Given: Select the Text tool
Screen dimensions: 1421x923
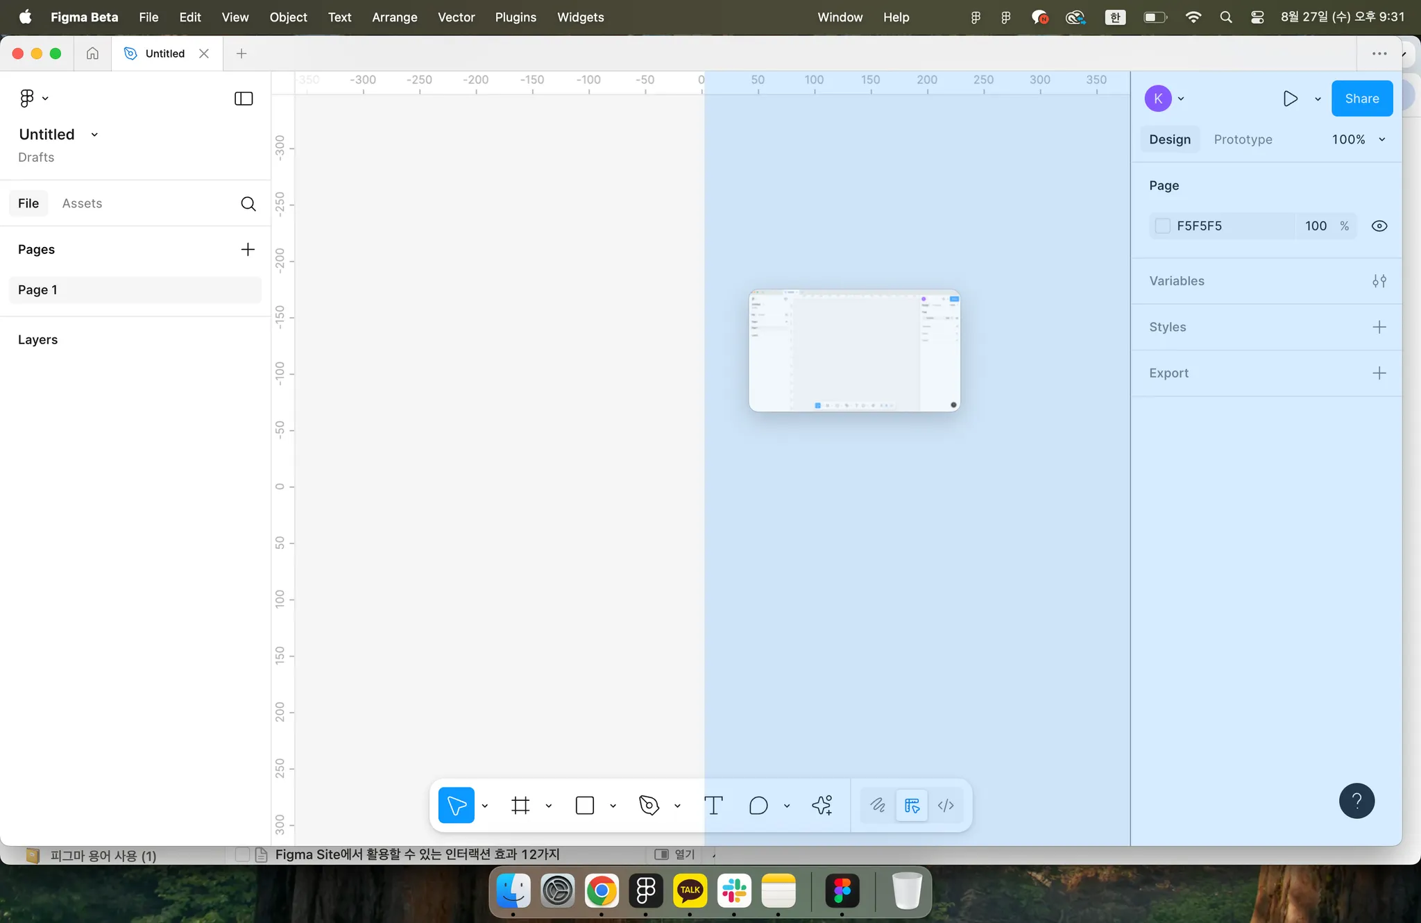Looking at the screenshot, I should [713, 805].
